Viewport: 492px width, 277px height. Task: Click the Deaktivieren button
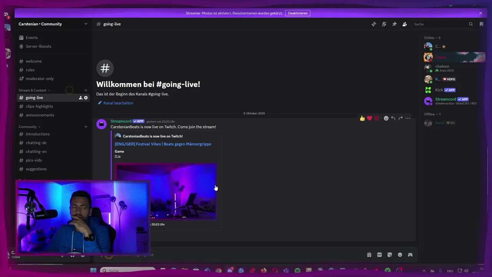coord(298,13)
